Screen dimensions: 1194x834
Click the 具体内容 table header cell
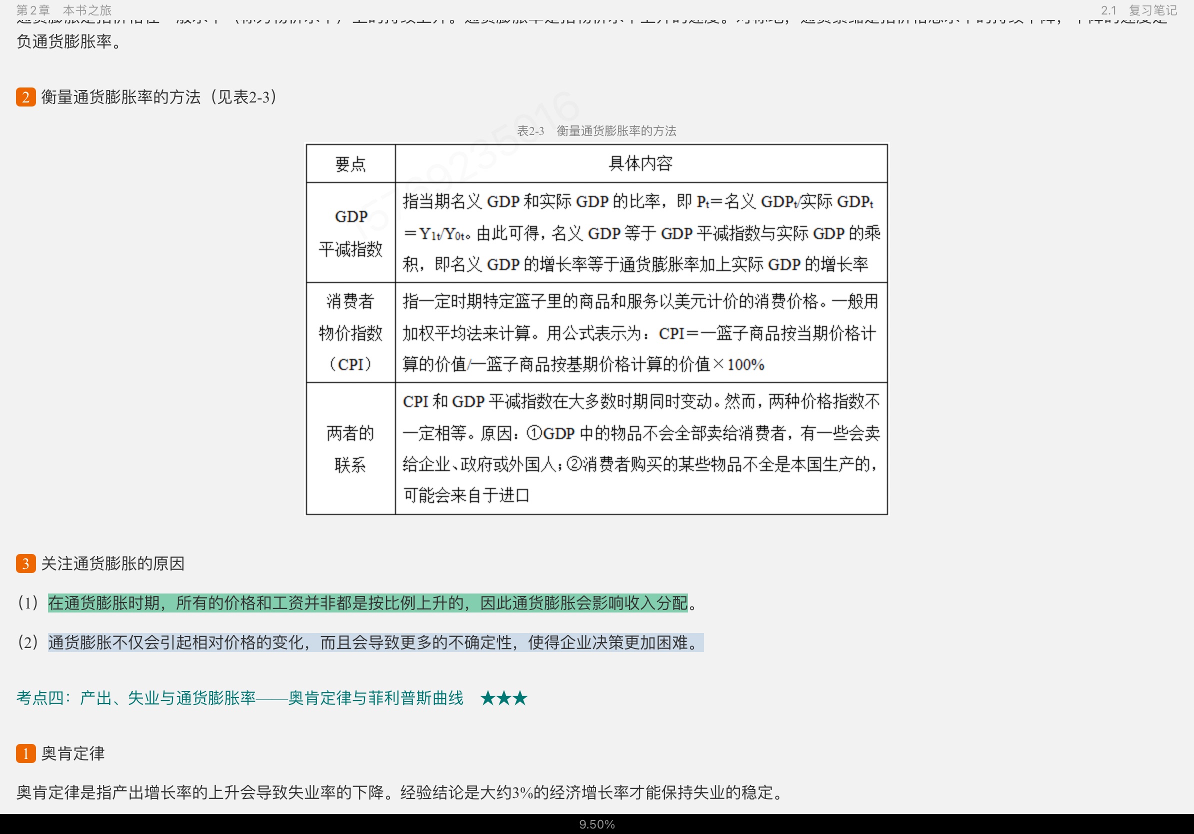pos(640,164)
